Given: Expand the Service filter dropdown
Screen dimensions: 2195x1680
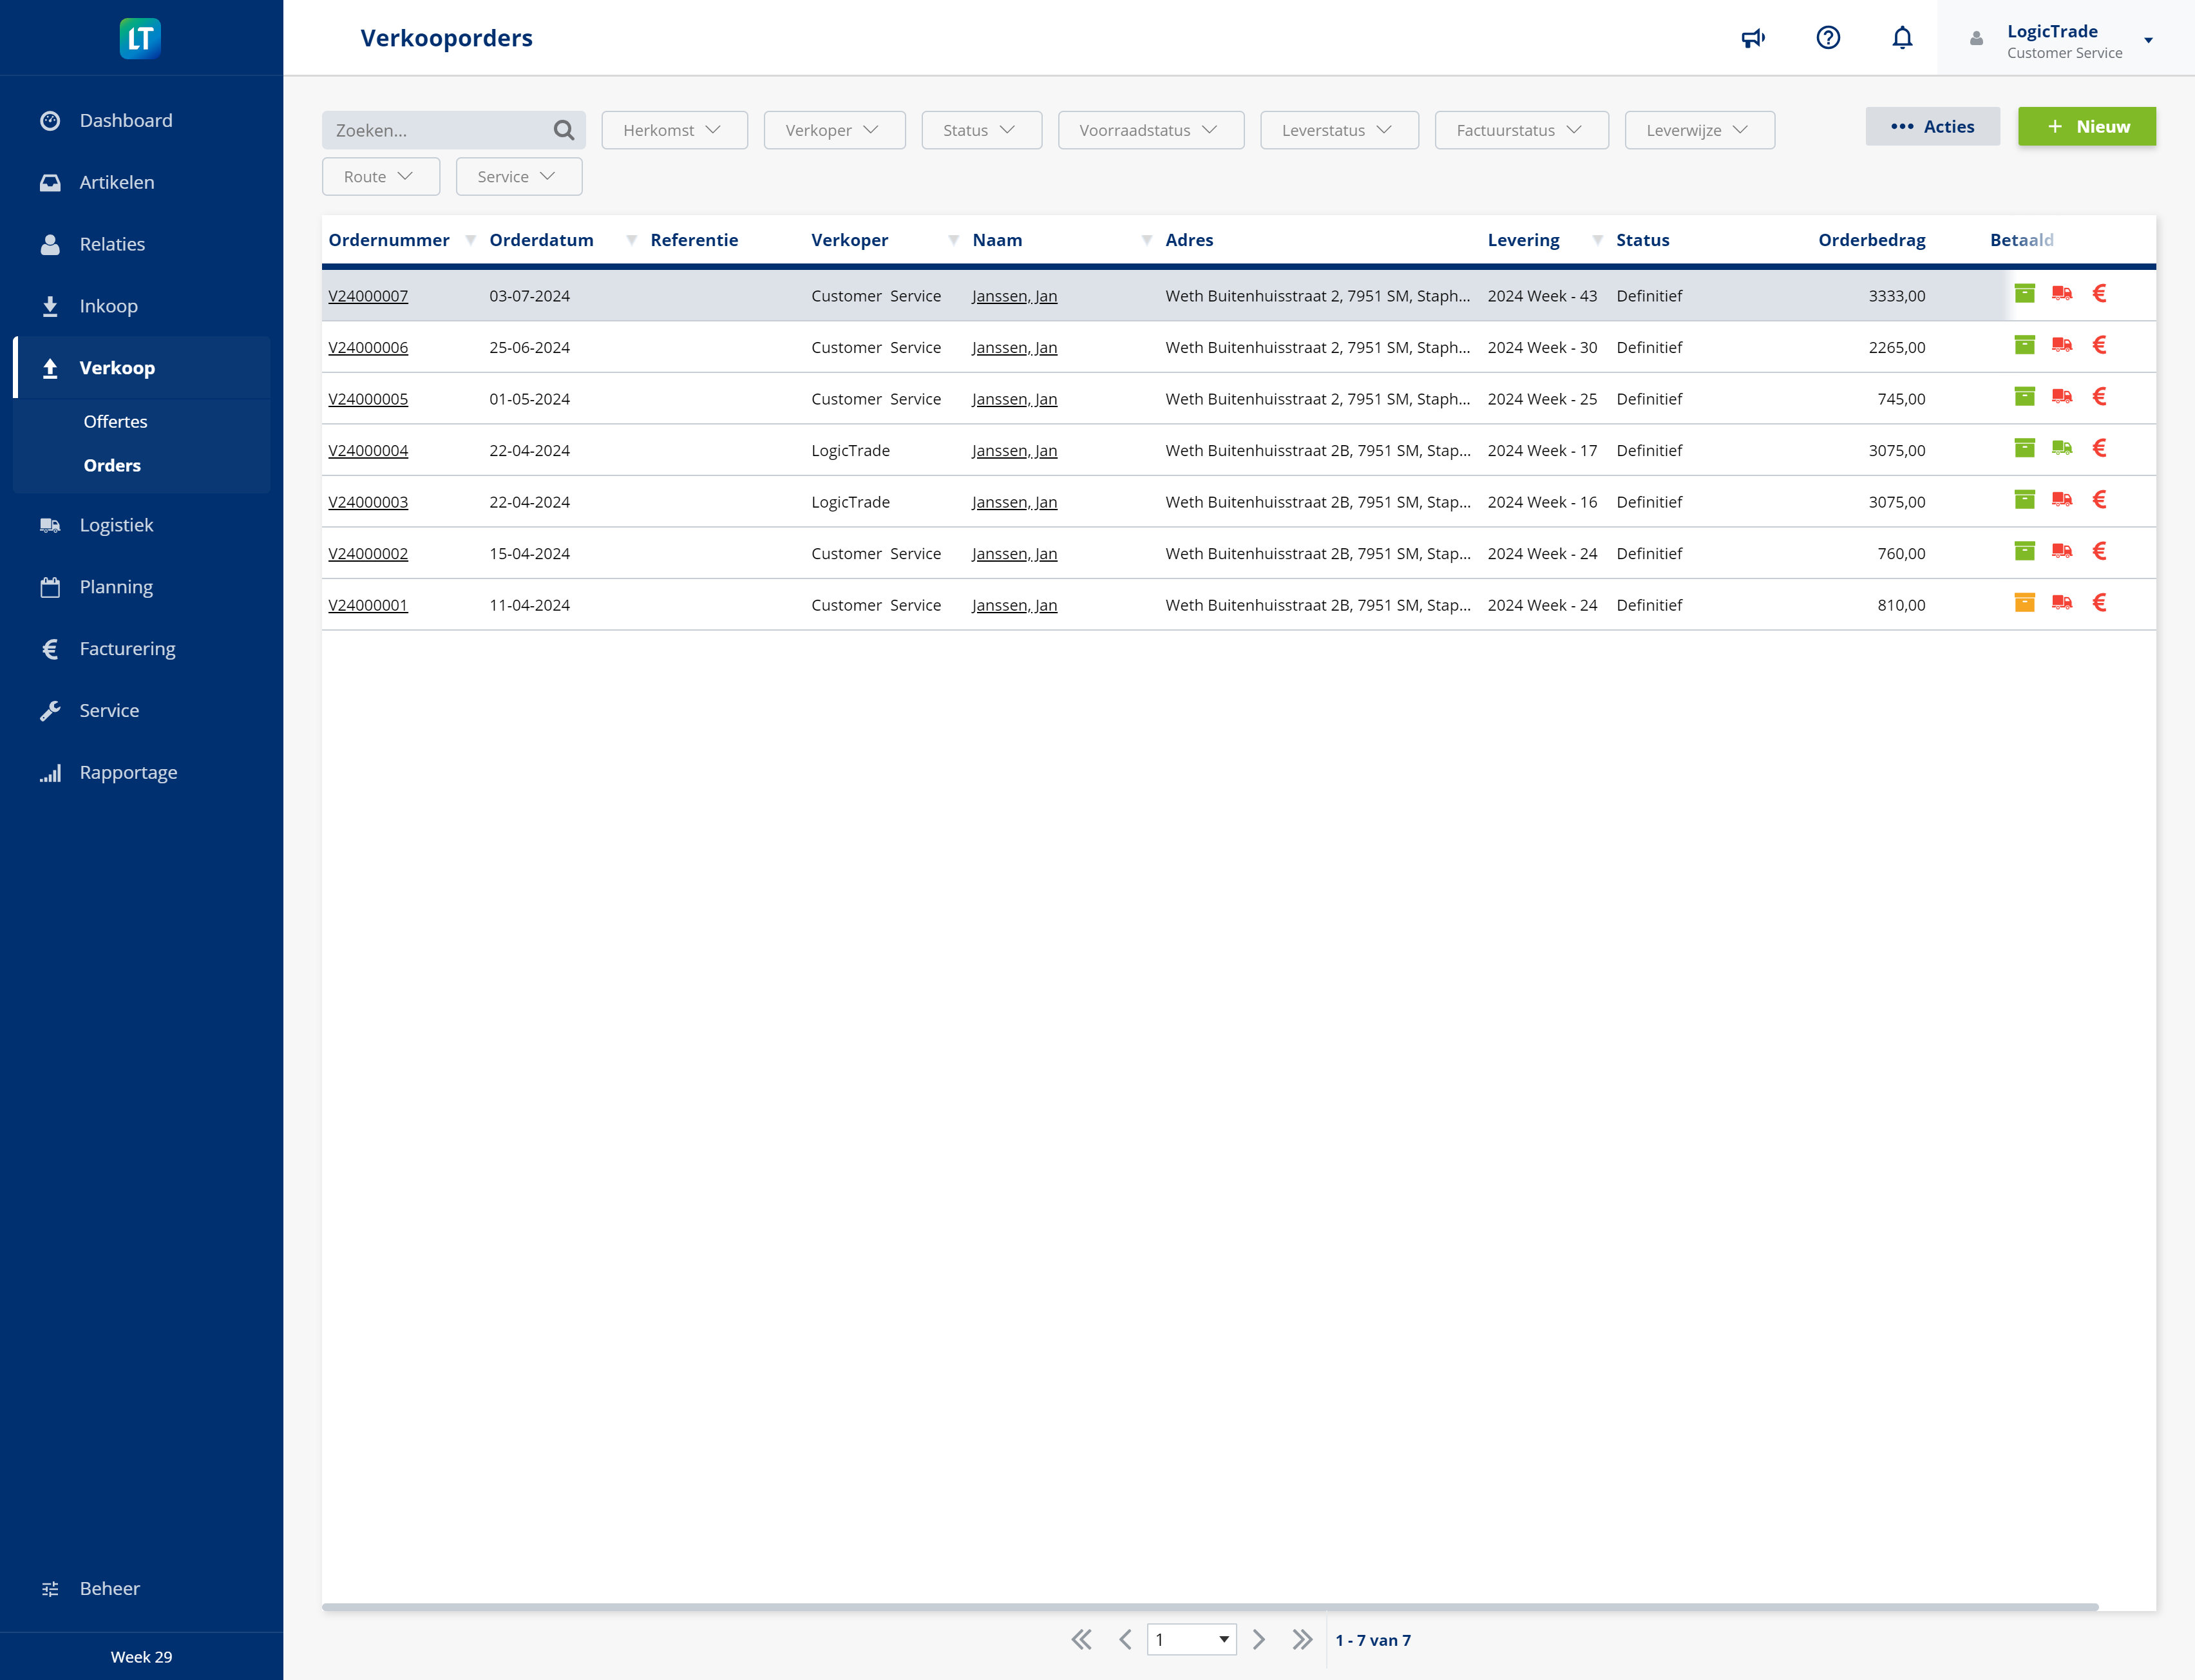Looking at the screenshot, I should pyautogui.click(x=519, y=176).
